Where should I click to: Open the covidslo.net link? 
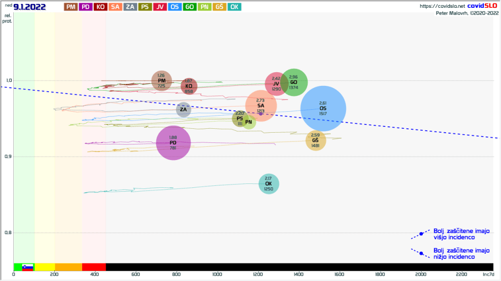click(x=442, y=6)
